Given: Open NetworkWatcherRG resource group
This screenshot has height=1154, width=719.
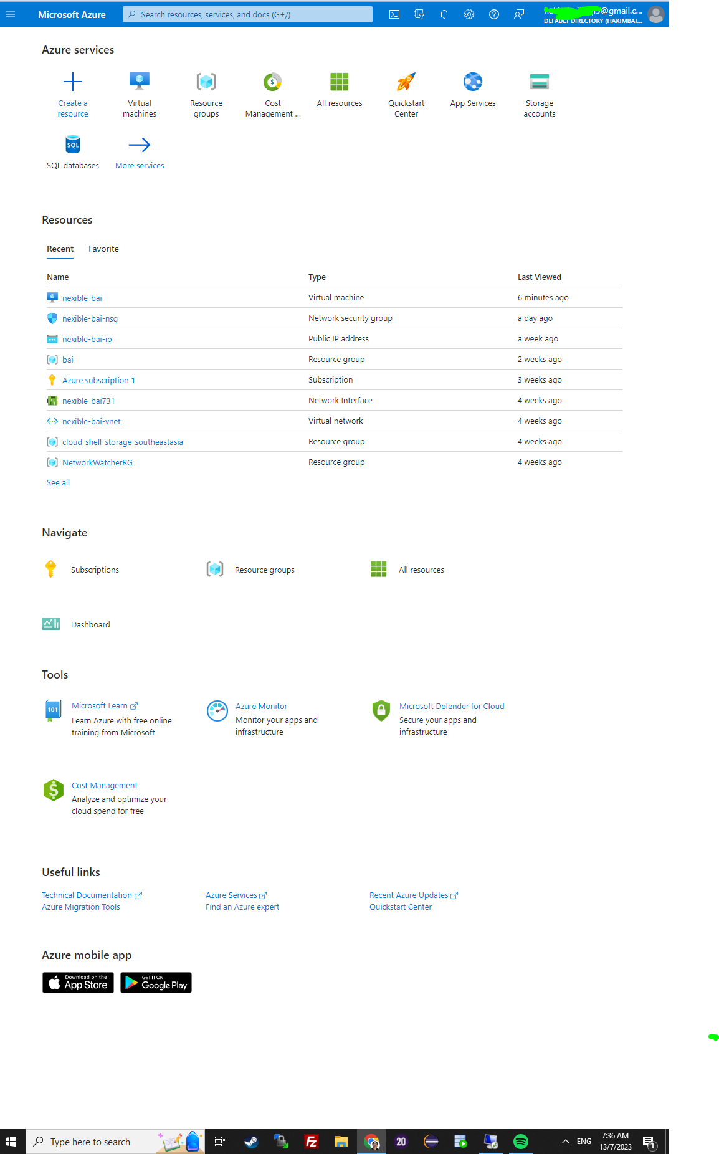Looking at the screenshot, I should [x=97, y=462].
